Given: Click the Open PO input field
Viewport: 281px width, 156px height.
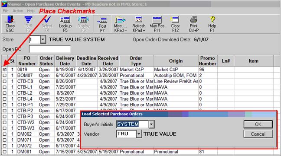Looking at the screenshot, I should pos(50,49).
